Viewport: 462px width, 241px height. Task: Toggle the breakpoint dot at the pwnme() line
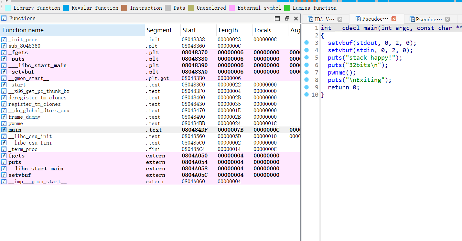click(x=306, y=72)
